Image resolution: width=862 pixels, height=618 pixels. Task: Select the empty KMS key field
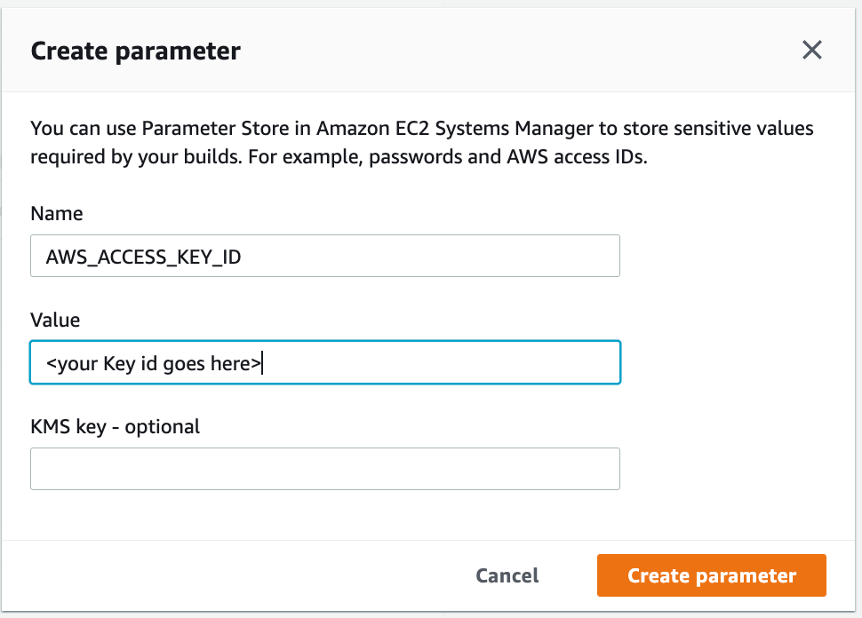[324, 469]
